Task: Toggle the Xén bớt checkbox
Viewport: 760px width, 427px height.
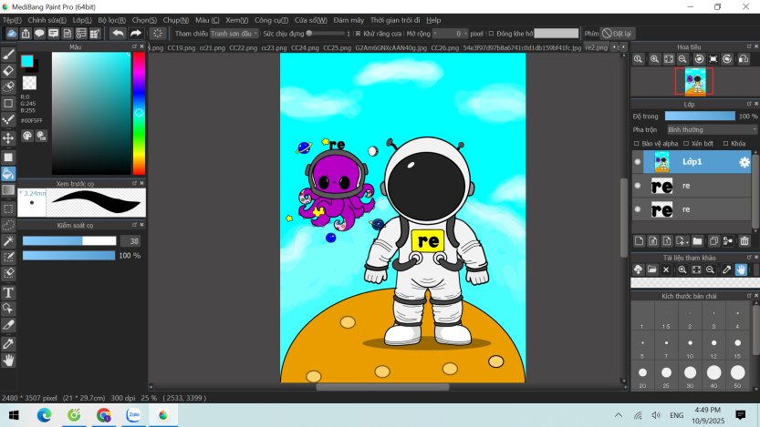Action: pyautogui.click(x=686, y=144)
